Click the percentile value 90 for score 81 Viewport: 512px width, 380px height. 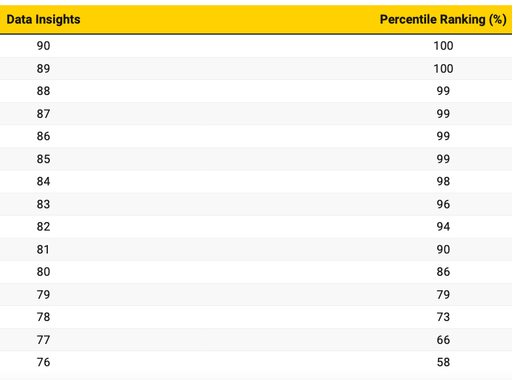[x=443, y=250]
